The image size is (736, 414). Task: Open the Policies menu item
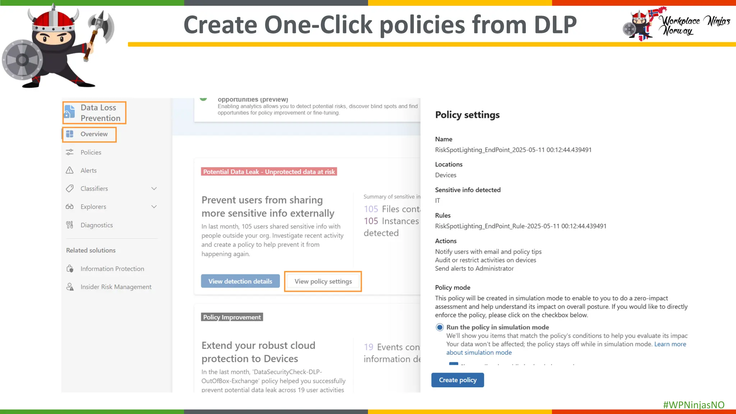(x=91, y=152)
